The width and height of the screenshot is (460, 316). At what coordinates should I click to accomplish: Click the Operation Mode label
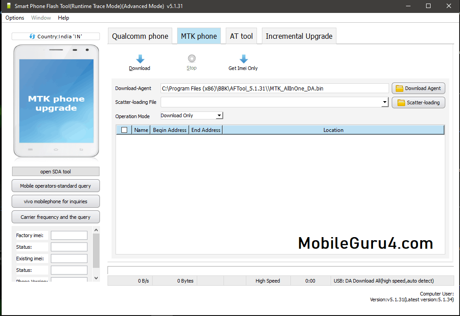click(133, 116)
